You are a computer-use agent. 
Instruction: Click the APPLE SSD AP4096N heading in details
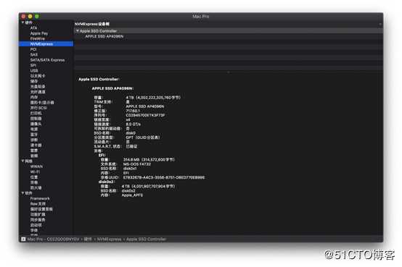click(x=112, y=88)
